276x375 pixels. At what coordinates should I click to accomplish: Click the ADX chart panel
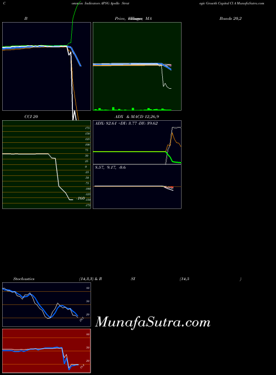coord(137,142)
